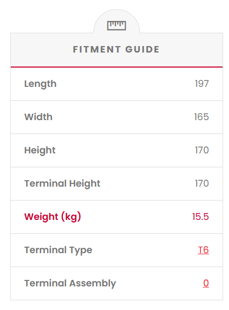The image size is (229, 310).
Task: Click the Height label above Terminal Height
Action: [40, 151]
